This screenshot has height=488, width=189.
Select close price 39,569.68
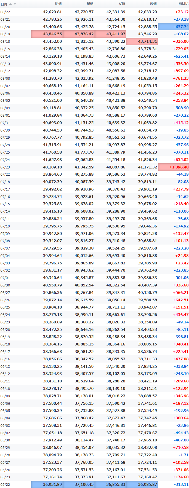[x=148, y=219]
